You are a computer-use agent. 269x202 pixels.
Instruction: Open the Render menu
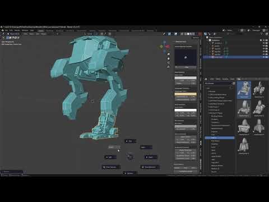pyautogui.click(x=17, y=30)
